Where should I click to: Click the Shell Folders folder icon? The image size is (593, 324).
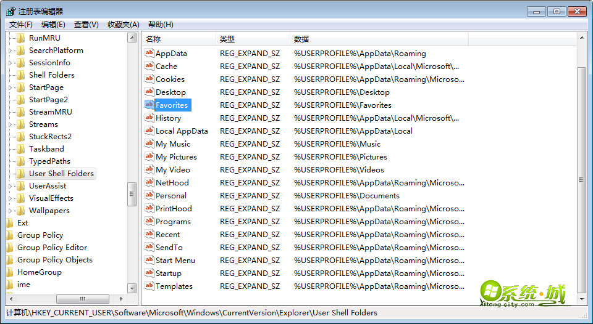point(21,75)
